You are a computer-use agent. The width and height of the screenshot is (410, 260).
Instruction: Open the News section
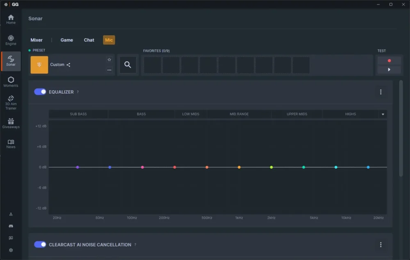(11, 144)
